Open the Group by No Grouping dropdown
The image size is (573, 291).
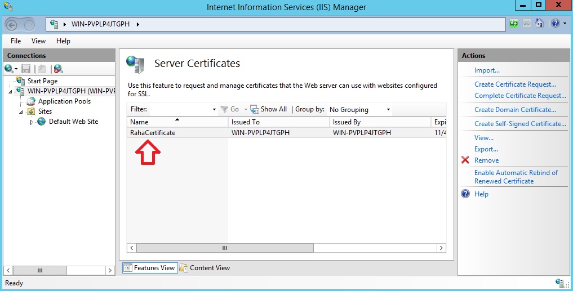pyautogui.click(x=360, y=110)
